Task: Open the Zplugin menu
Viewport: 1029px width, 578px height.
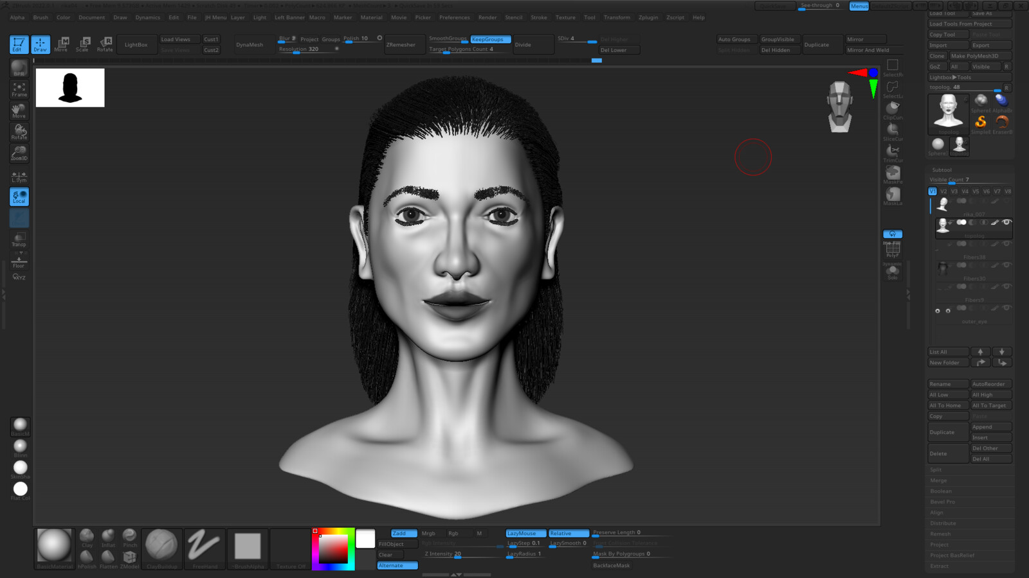Action: (x=648, y=17)
